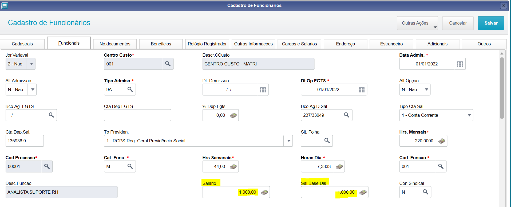This screenshot has width=511, height=207.
Task: Click the empty Cta.Dep.FGTS field
Action: 137,115
